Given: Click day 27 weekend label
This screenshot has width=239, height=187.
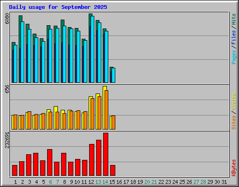Looking at the screenshot, I should (x=196, y=182).
